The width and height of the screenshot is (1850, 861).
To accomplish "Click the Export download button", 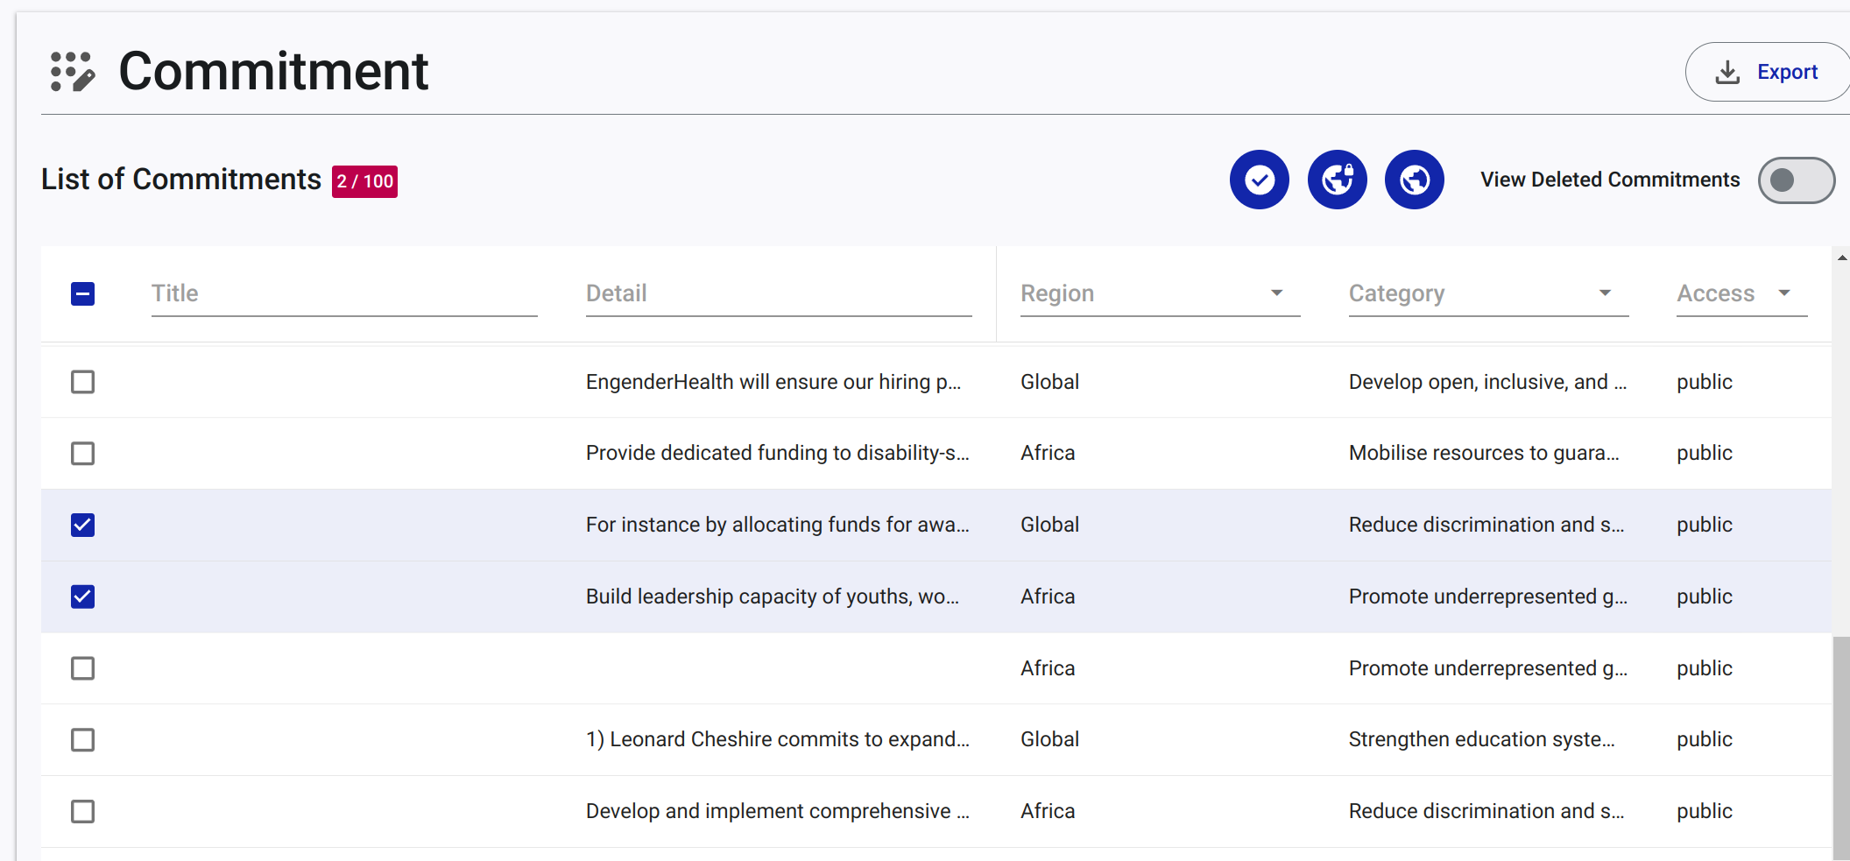I will point(1768,72).
